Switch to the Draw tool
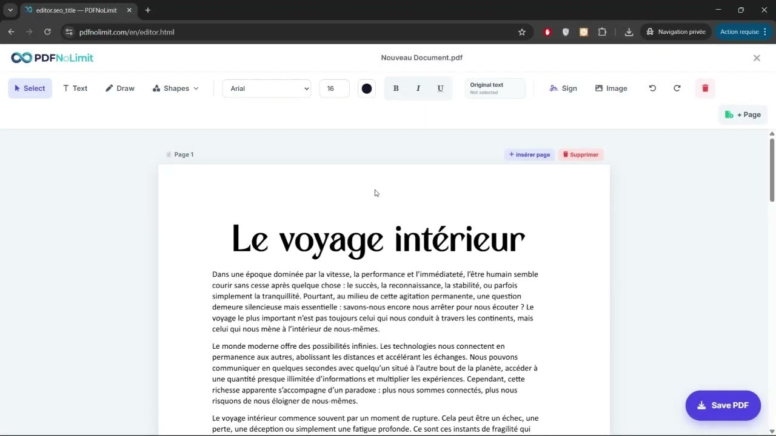This screenshot has height=436, width=776. [x=119, y=88]
